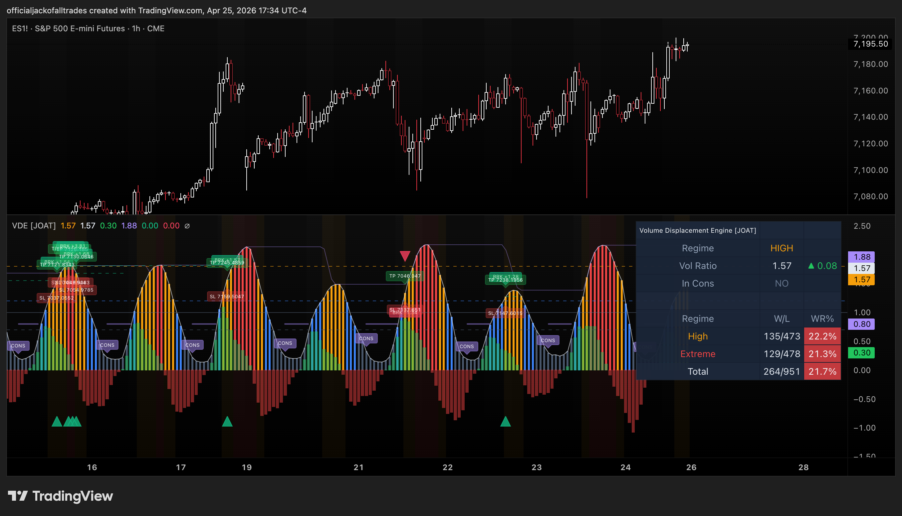Screen dimensions: 902x516
Task: Click the TP 7245.4859 label
Action: (x=227, y=263)
